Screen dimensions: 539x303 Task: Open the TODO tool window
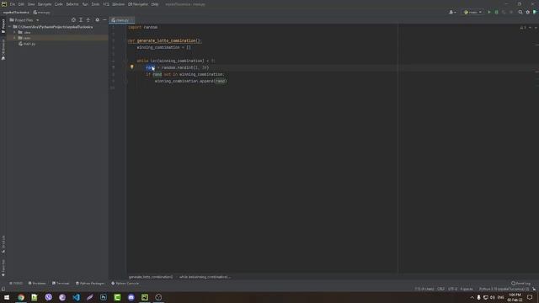(16, 284)
